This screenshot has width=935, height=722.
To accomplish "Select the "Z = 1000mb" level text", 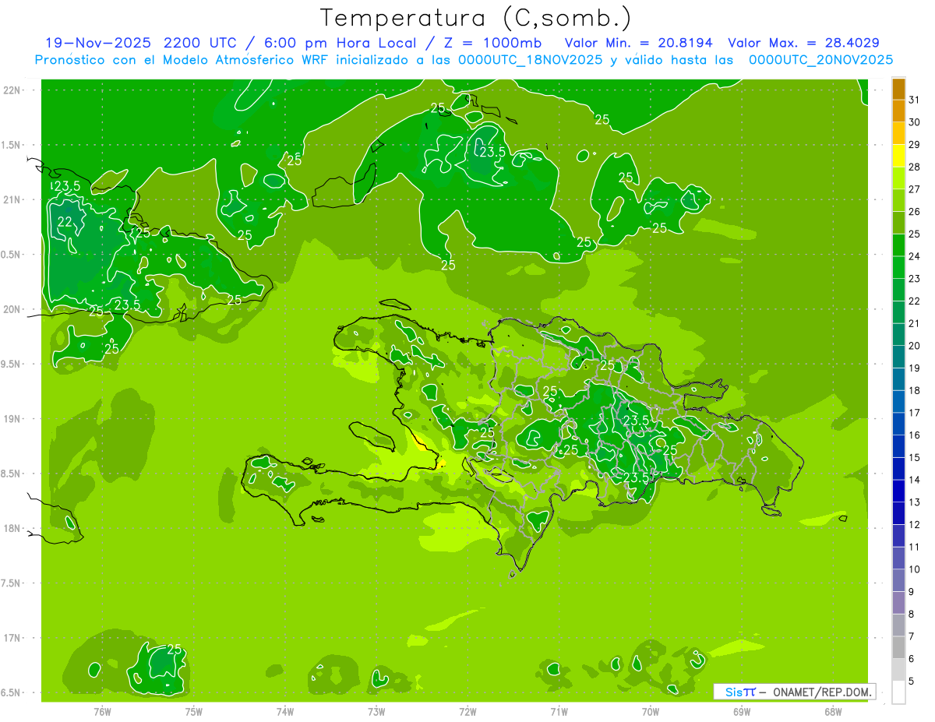I will [492, 43].
